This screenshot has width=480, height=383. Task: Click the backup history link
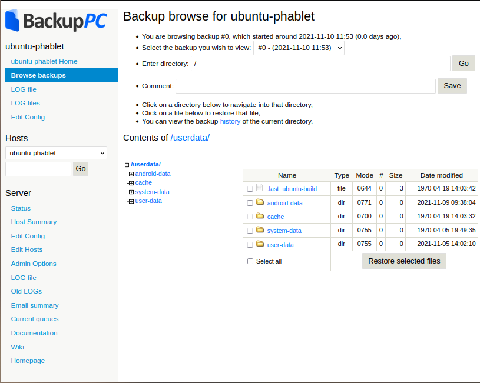pyautogui.click(x=230, y=121)
